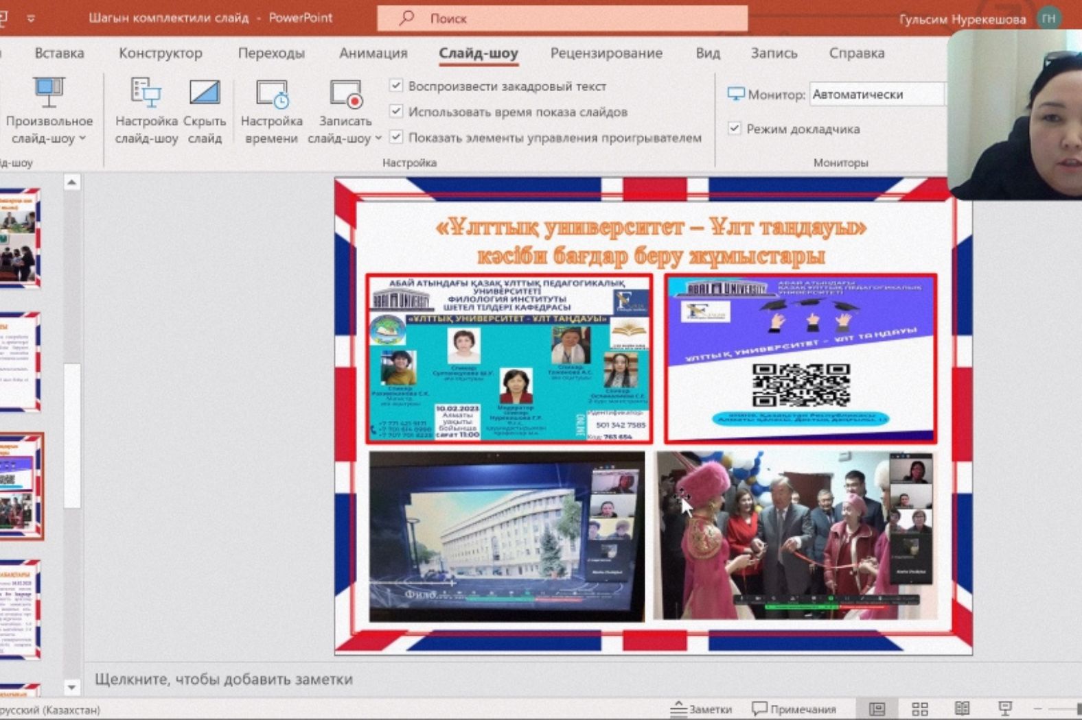Open the Анимация ribbon tab

point(373,53)
